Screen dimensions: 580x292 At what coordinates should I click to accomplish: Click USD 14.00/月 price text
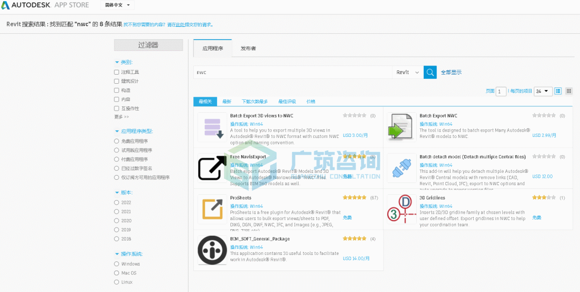(355, 258)
